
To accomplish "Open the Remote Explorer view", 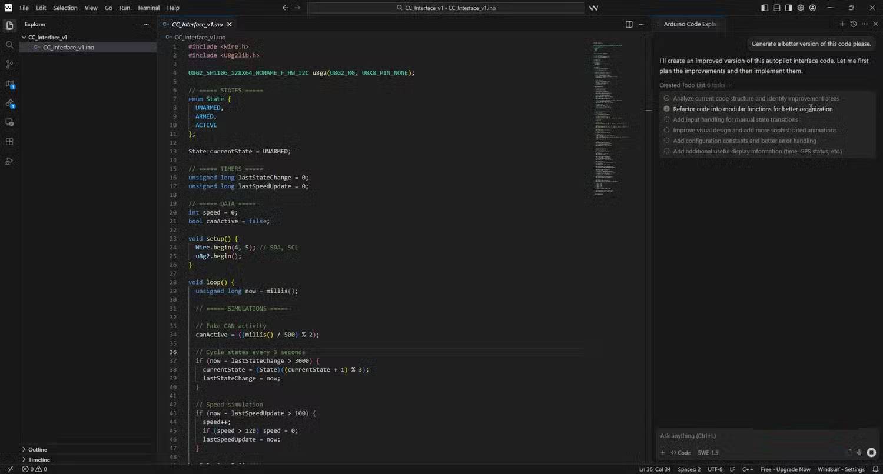I will 9,122.
